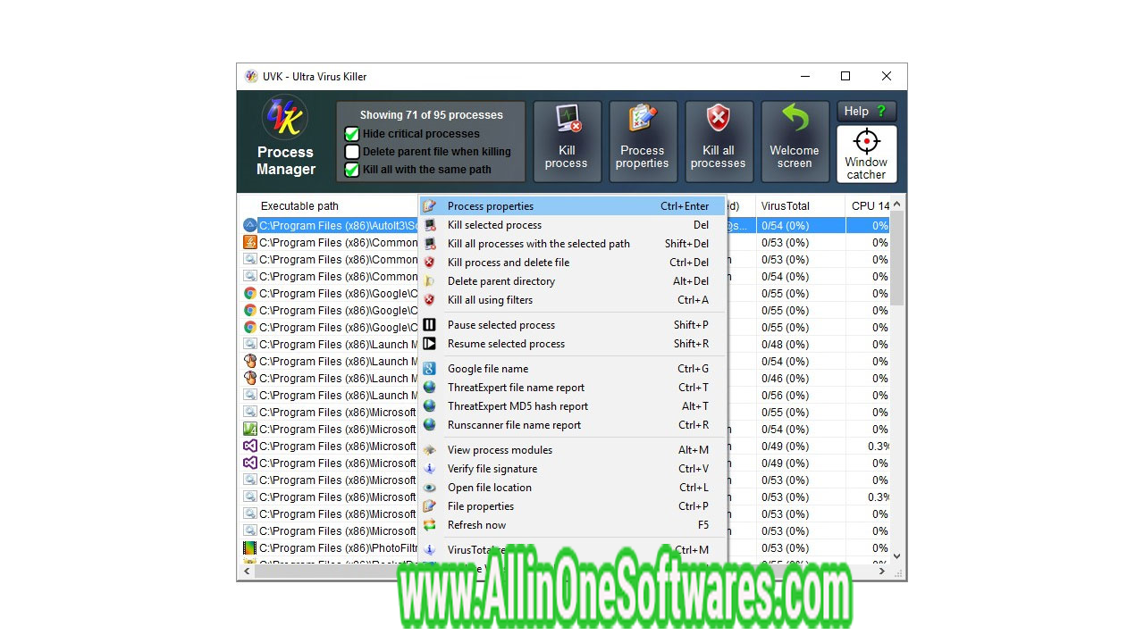Enable Delete parent file when killing
1144x643 pixels.
352,152
